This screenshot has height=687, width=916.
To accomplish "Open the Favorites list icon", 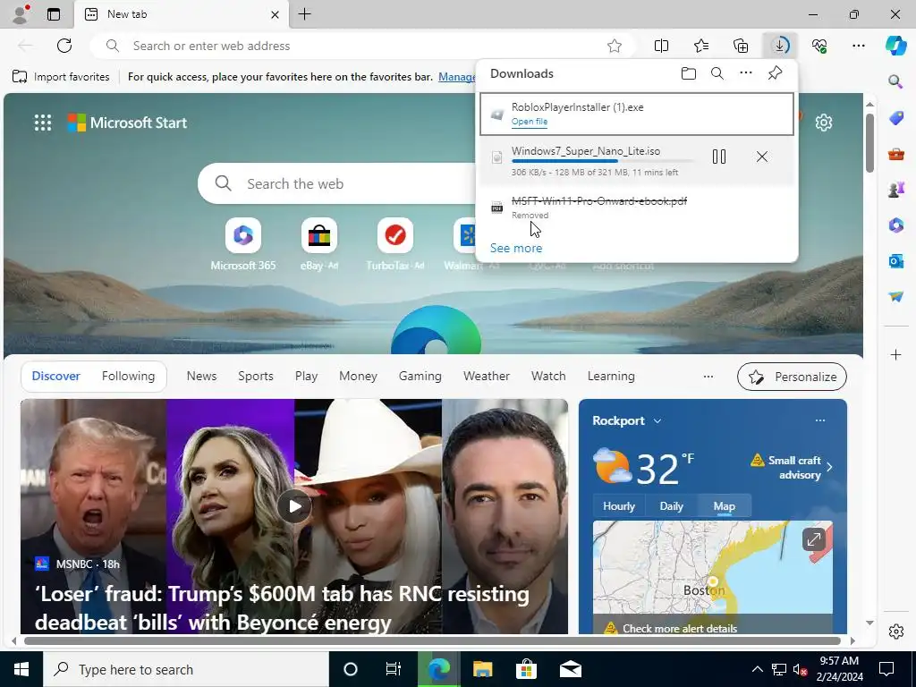I will 701,46.
